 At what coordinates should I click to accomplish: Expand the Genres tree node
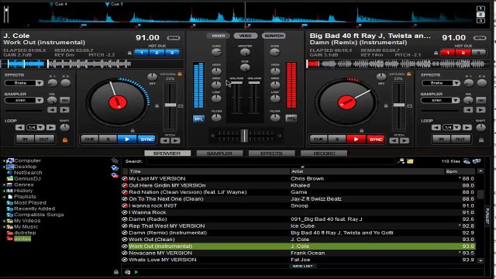(5, 184)
